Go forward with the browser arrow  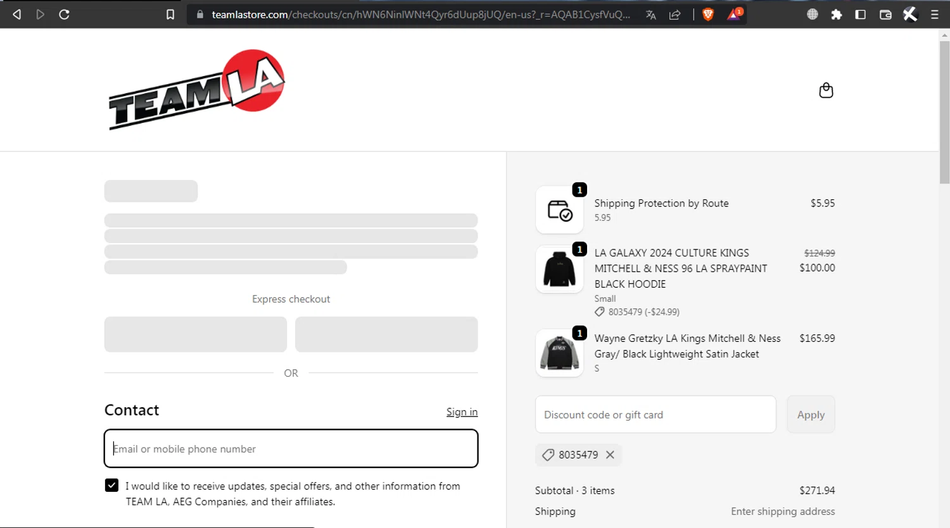(41, 14)
